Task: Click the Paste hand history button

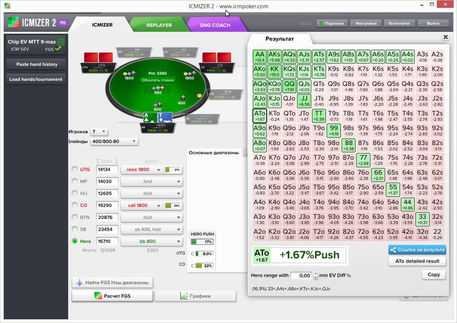Action: click(x=37, y=64)
